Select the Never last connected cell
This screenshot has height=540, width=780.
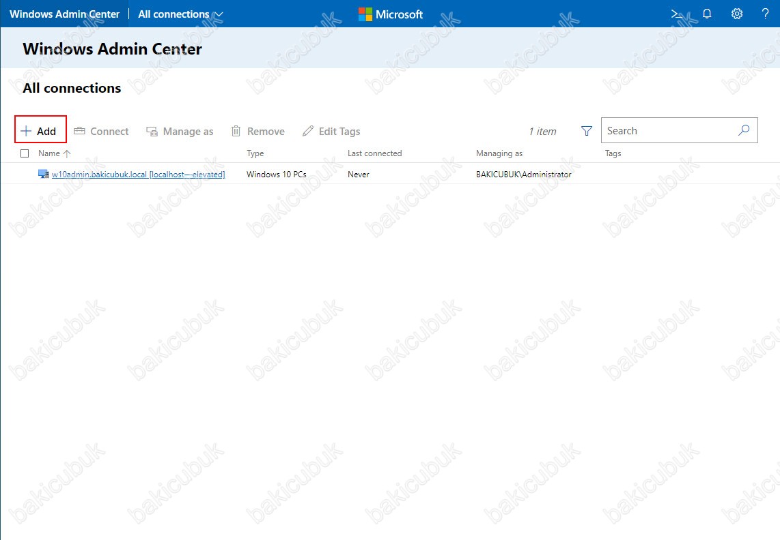(358, 175)
